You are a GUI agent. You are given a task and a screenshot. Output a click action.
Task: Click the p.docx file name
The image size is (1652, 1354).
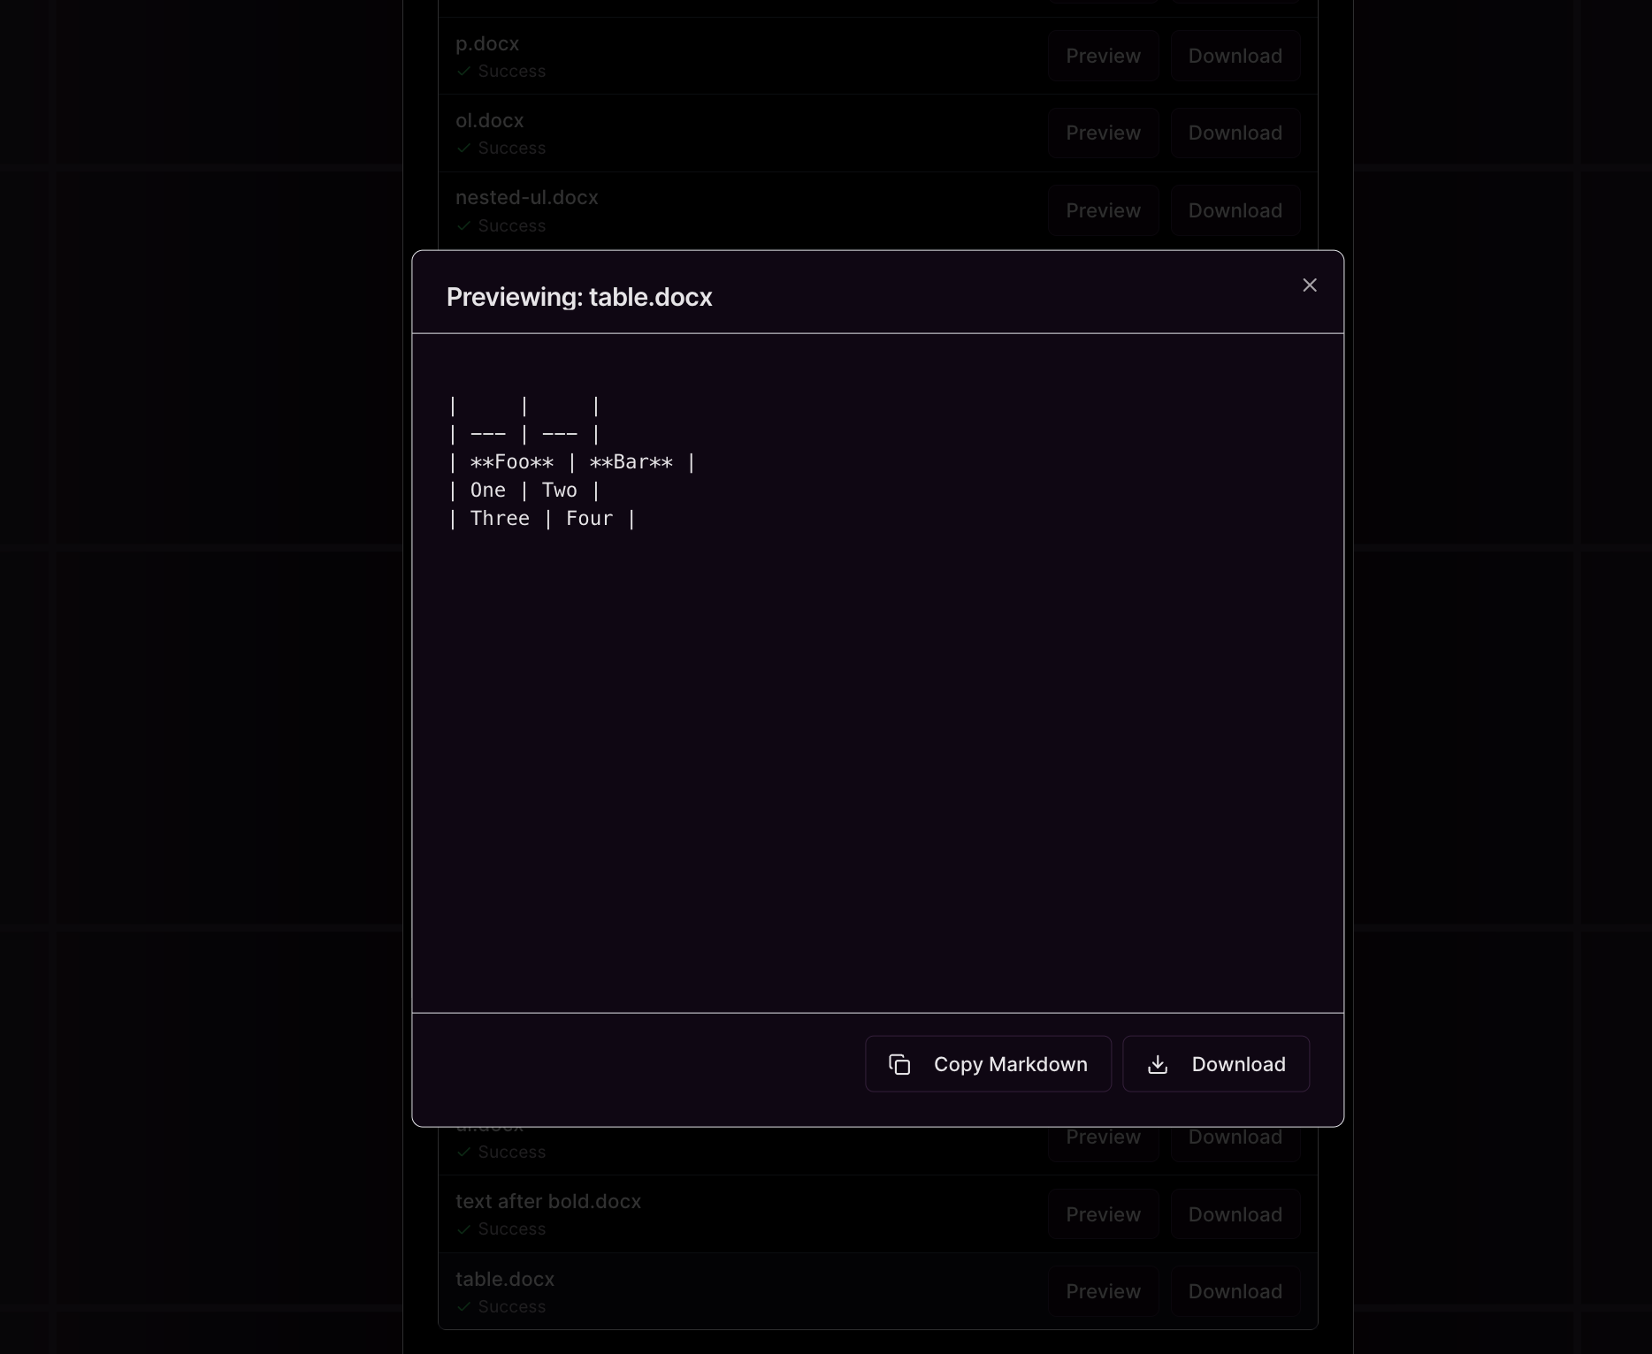click(487, 43)
